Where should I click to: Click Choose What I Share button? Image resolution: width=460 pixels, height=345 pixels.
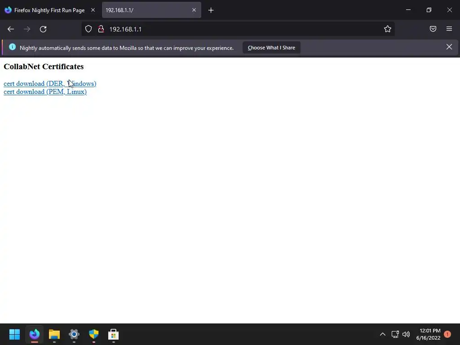pyautogui.click(x=271, y=48)
